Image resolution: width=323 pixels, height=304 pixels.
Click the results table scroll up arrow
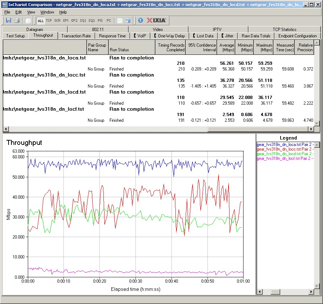(317, 43)
